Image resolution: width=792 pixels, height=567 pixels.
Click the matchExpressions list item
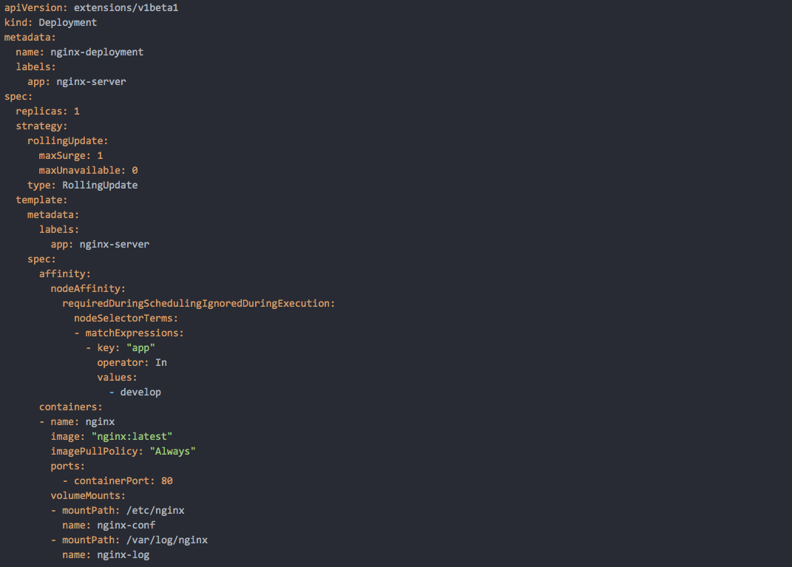point(132,333)
